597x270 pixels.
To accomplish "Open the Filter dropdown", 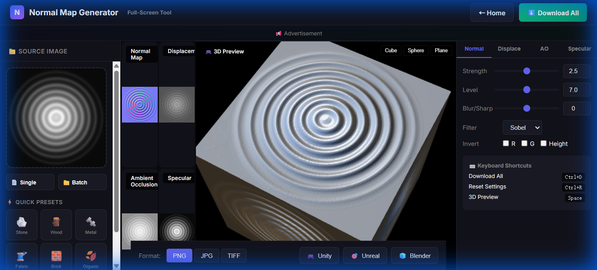I will point(522,127).
